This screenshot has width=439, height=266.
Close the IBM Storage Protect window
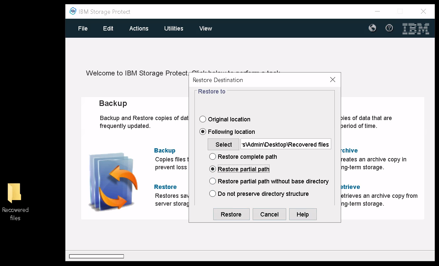(423, 11)
